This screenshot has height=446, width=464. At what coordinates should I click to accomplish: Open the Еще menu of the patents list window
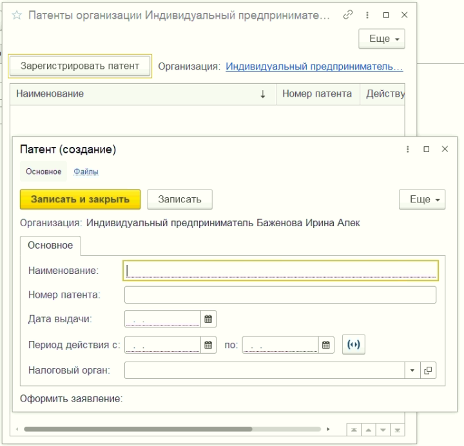pyautogui.click(x=382, y=39)
